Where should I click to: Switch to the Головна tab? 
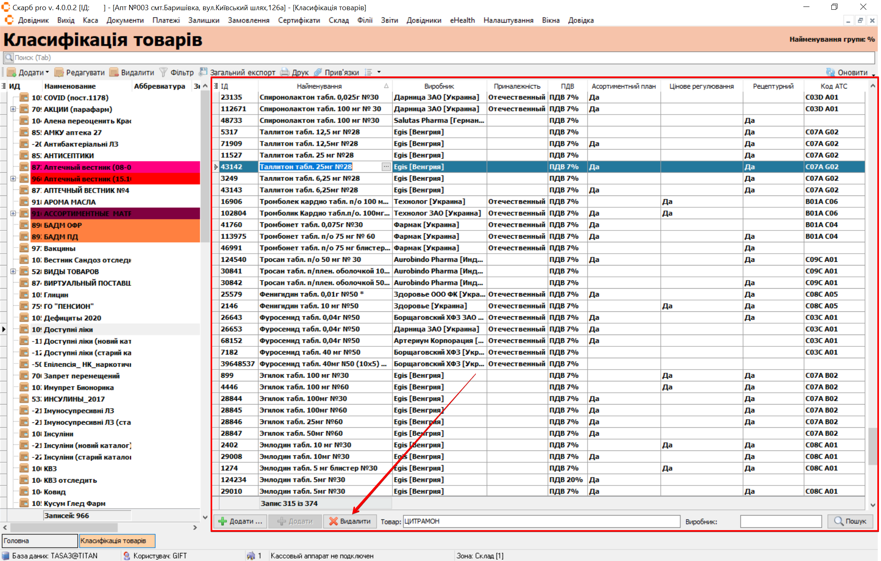39,541
